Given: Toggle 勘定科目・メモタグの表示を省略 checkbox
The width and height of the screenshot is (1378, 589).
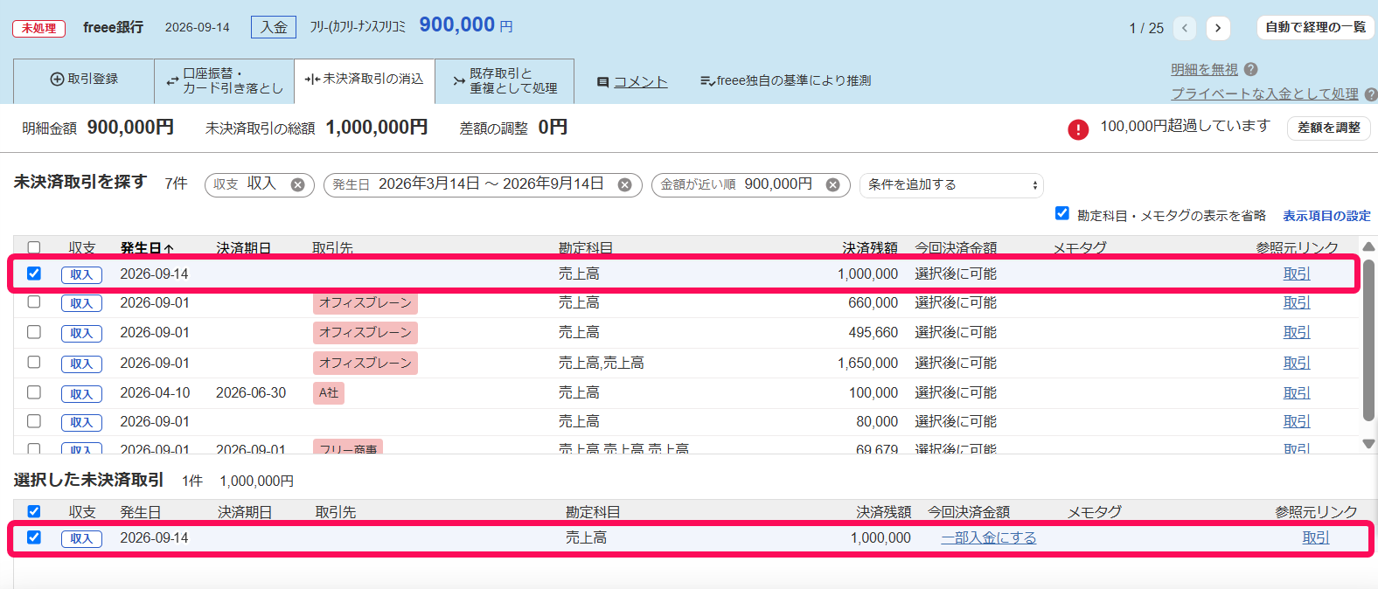Looking at the screenshot, I should click(x=1062, y=213).
